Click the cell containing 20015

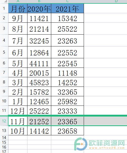pyautogui.click(x=39, y=73)
